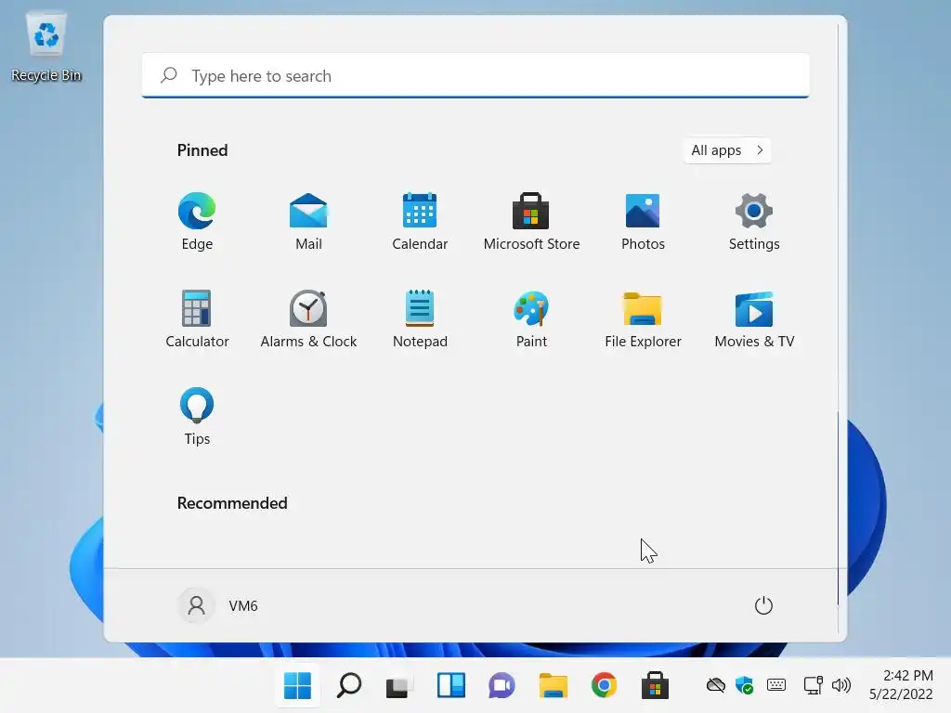Open clock showing 2:42 PM 5/22/2022
This screenshot has width=951, height=713.
(901, 685)
